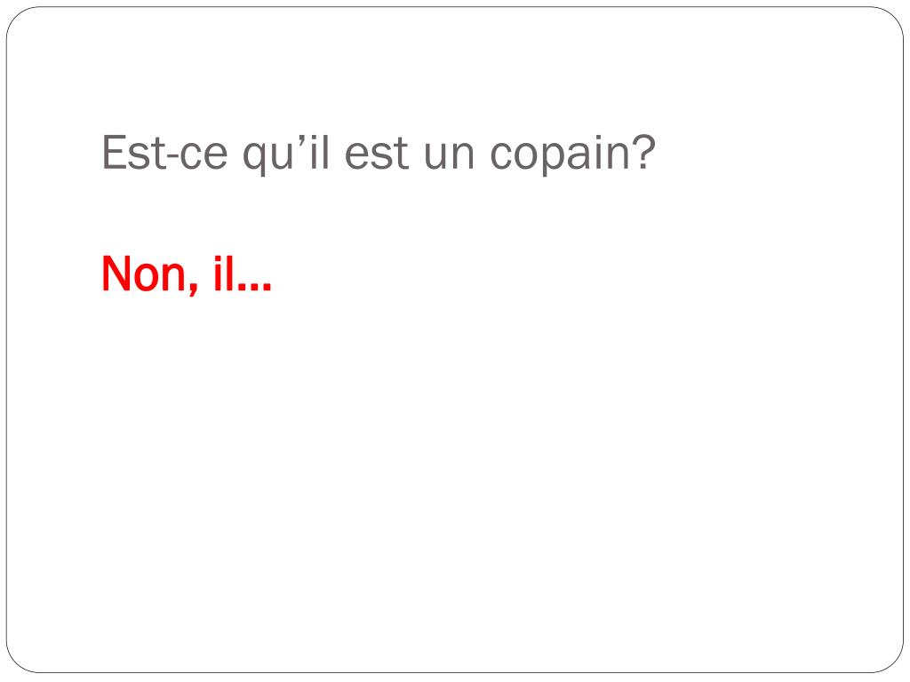Click the question mark after 'copain'
Image resolution: width=910 pixels, height=682 pixels.
(x=645, y=152)
